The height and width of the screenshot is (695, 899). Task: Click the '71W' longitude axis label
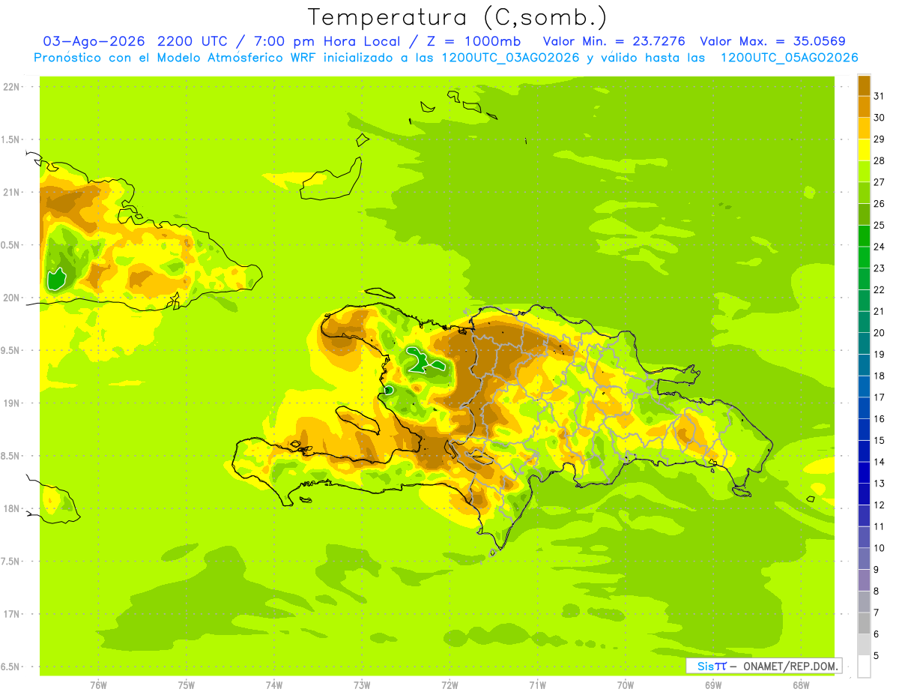click(x=537, y=685)
